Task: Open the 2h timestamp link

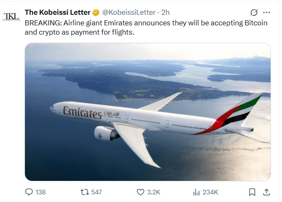Action: [x=165, y=12]
